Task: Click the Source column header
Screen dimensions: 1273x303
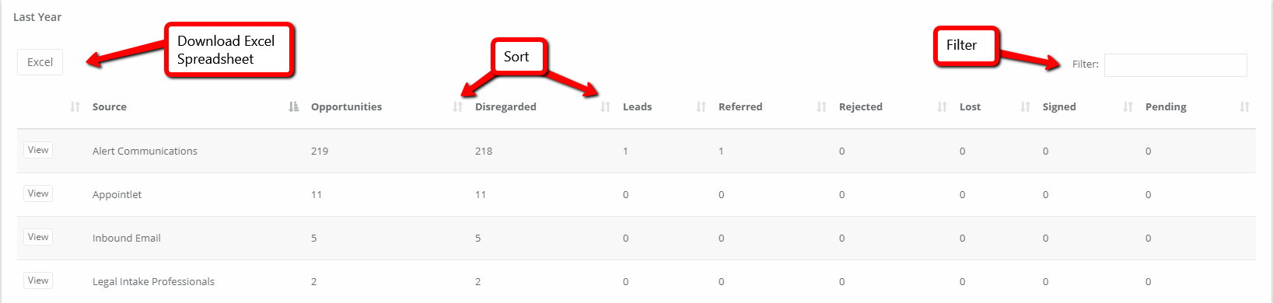Action: (x=110, y=106)
